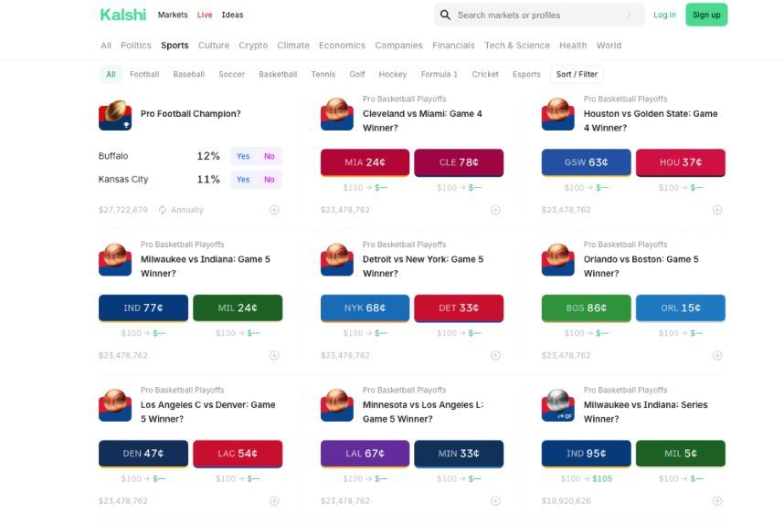Buy ORL at 15¢
This screenshot has height=522, width=784.
pyautogui.click(x=680, y=308)
